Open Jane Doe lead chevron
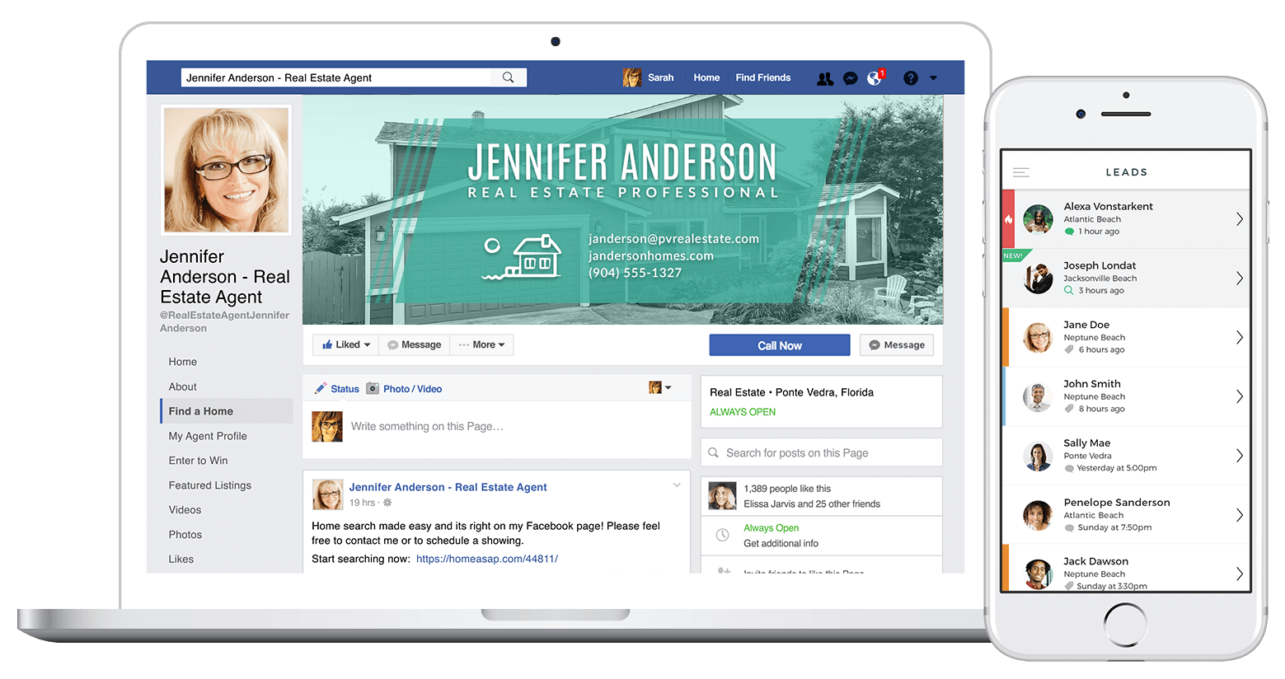Screen dimensions: 1285x679 click(x=1239, y=337)
